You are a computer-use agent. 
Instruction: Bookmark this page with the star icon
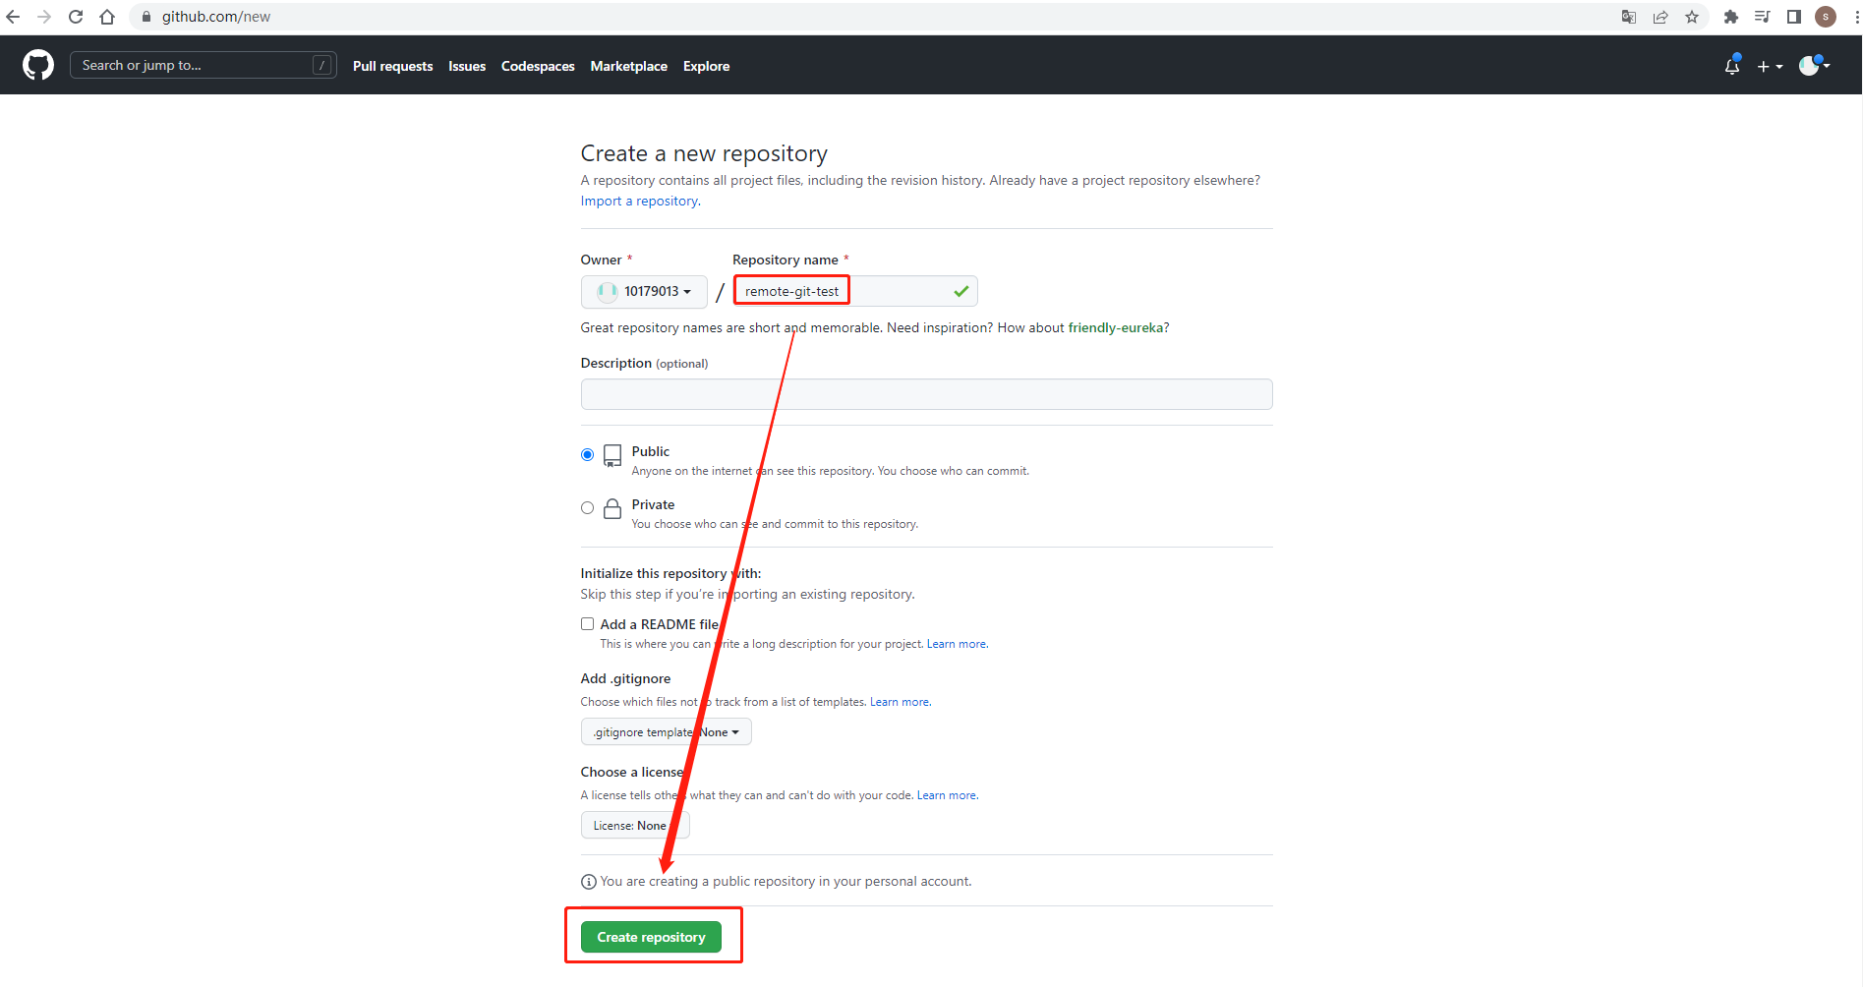coord(1692,17)
